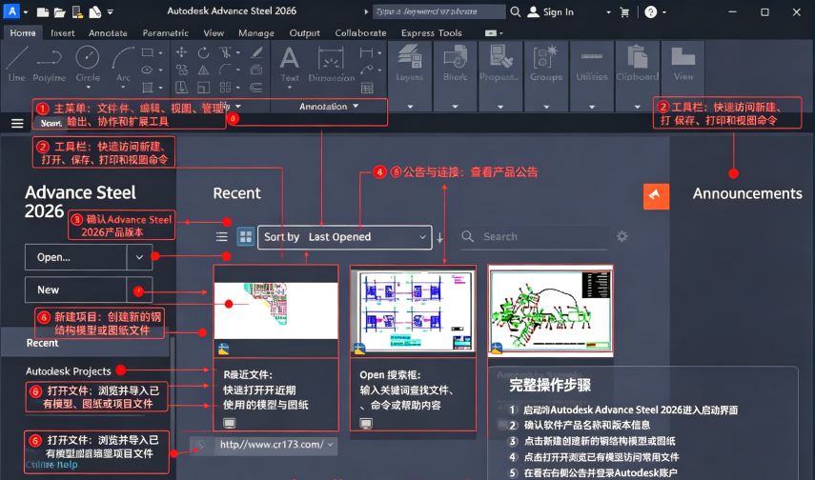The image size is (815, 480).
Task: Select the Rotate tool icon
Action: pos(203,52)
